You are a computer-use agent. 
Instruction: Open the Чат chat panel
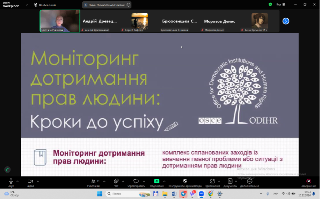[116, 183]
